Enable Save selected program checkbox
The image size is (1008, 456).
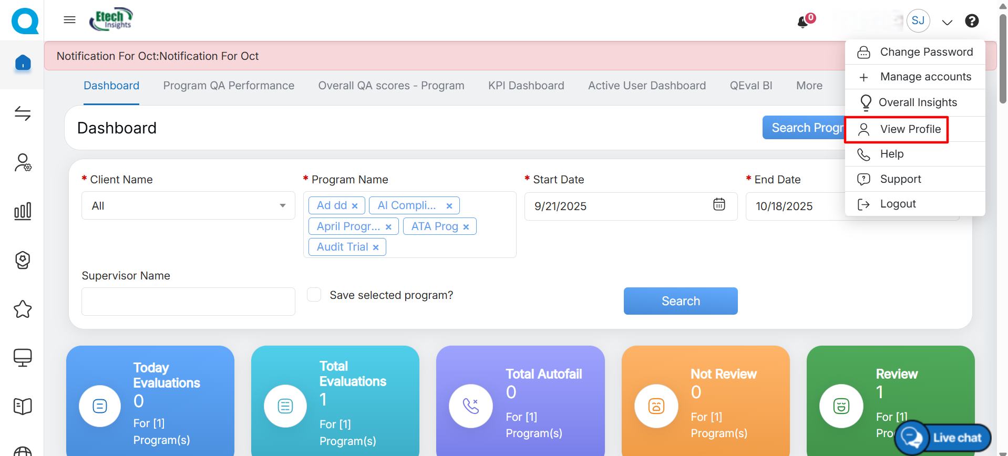click(314, 295)
